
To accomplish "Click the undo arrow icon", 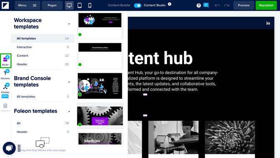I will click(217, 5).
